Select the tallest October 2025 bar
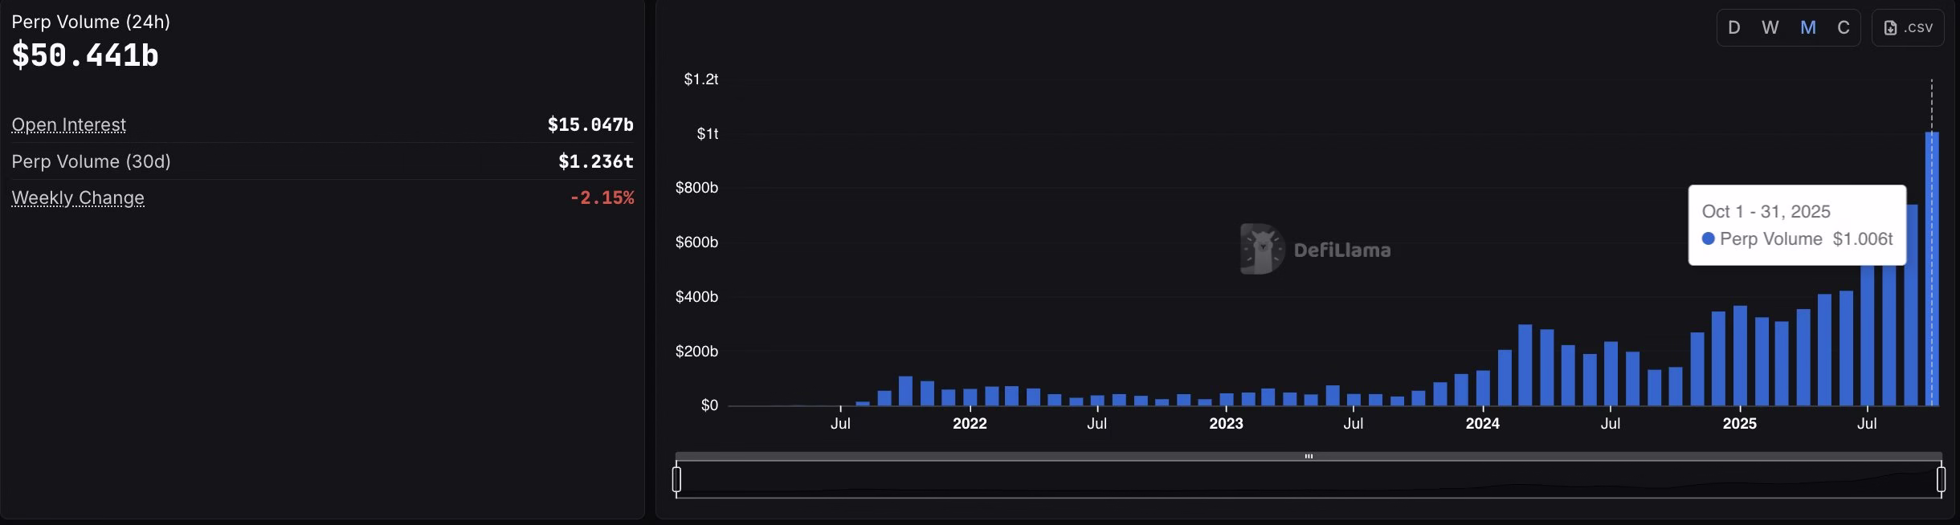This screenshot has width=1960, height=525. [1931, 273]
